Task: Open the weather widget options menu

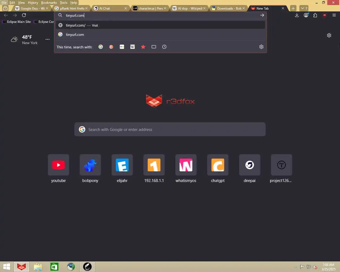Action: click(x=48, y=39)
